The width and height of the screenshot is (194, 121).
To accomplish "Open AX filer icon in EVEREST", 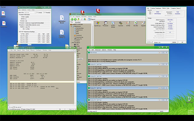I will [128, 24].
